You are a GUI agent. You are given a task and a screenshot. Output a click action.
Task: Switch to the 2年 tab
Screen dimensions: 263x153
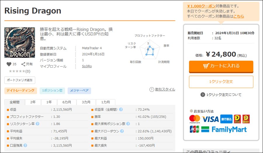tap(33, 102)
